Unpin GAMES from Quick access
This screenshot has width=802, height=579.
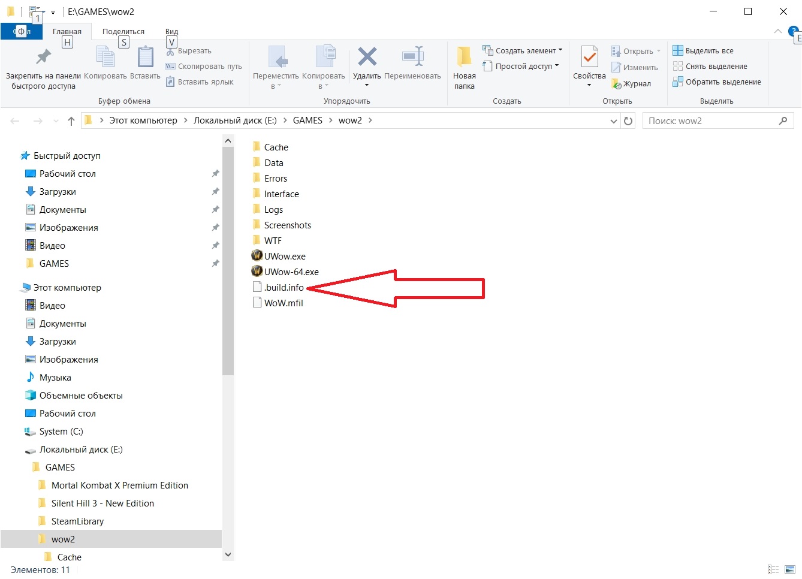[215, 264]
